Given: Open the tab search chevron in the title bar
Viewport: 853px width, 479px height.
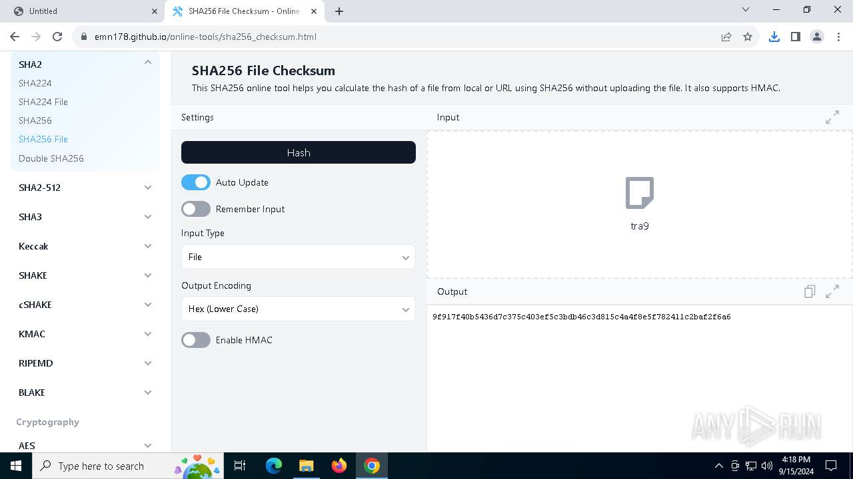Looking at the screenshot, I should tap(746, 10).
